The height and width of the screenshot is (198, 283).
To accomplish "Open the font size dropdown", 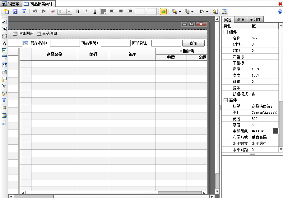I will 69,12.
